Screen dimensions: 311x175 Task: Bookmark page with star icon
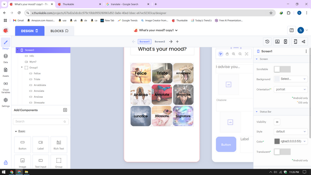(x=271, y=13)
